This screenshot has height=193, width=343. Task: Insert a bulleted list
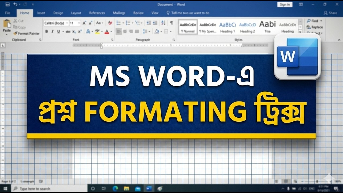click(118, 23)
